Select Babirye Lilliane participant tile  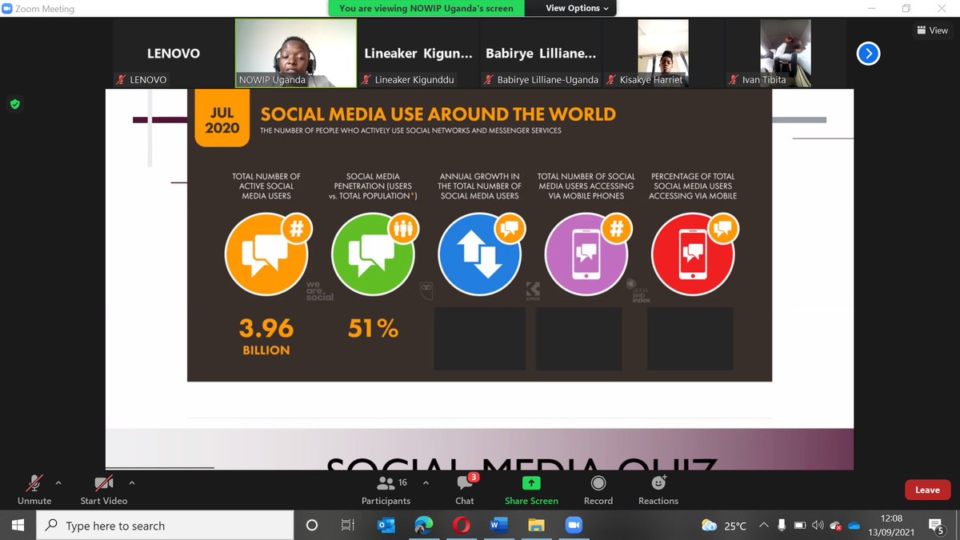541,54
